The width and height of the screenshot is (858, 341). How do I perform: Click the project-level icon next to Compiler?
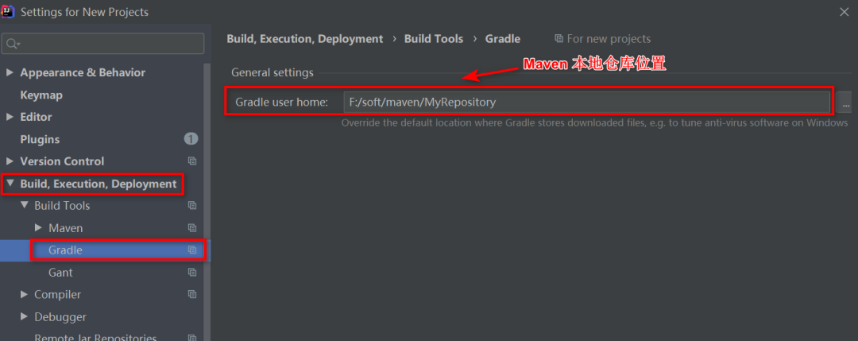tap(192, 294)
